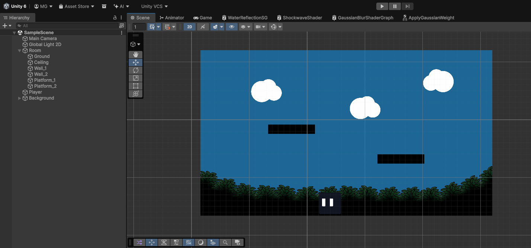
Task: Select the Scale tool
Action: (135, 78)
